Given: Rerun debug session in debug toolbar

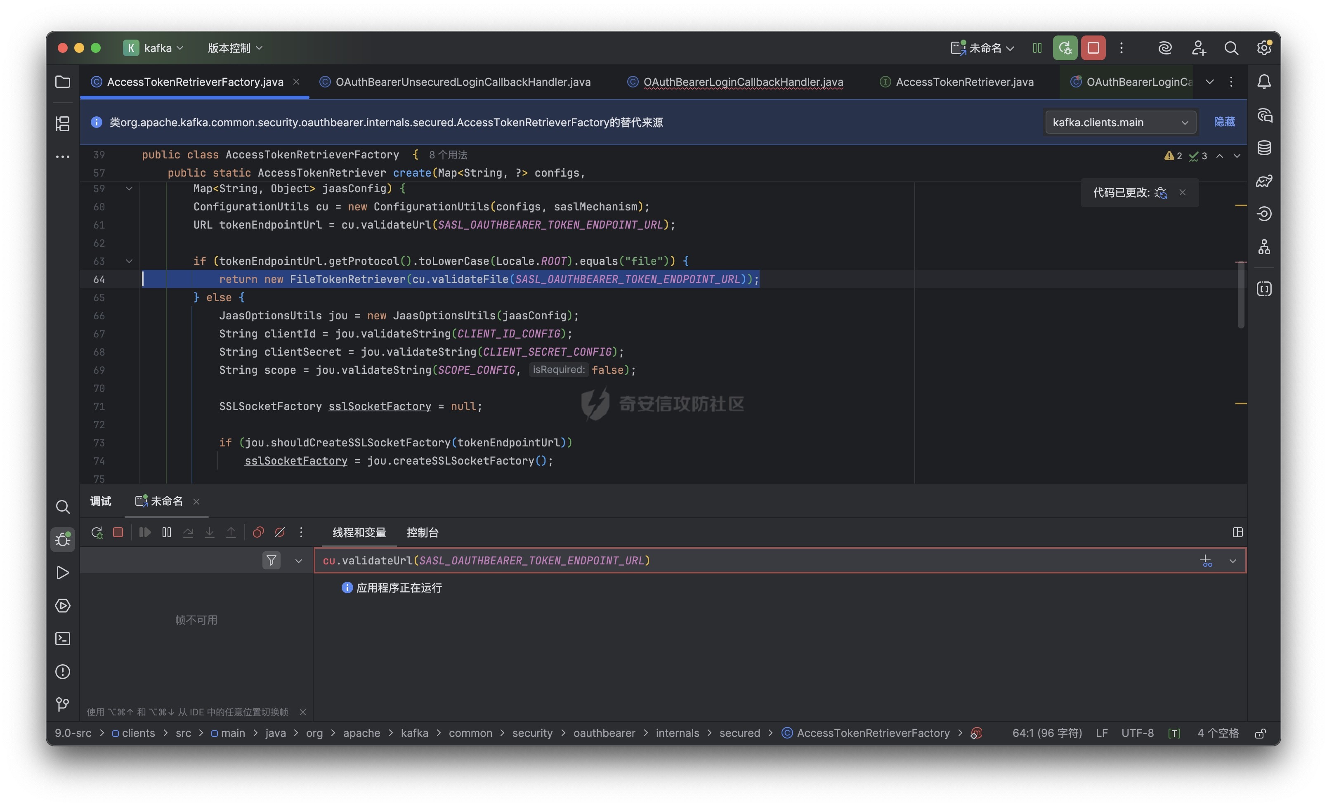Looking at the screenshot, I should (97, 532).
